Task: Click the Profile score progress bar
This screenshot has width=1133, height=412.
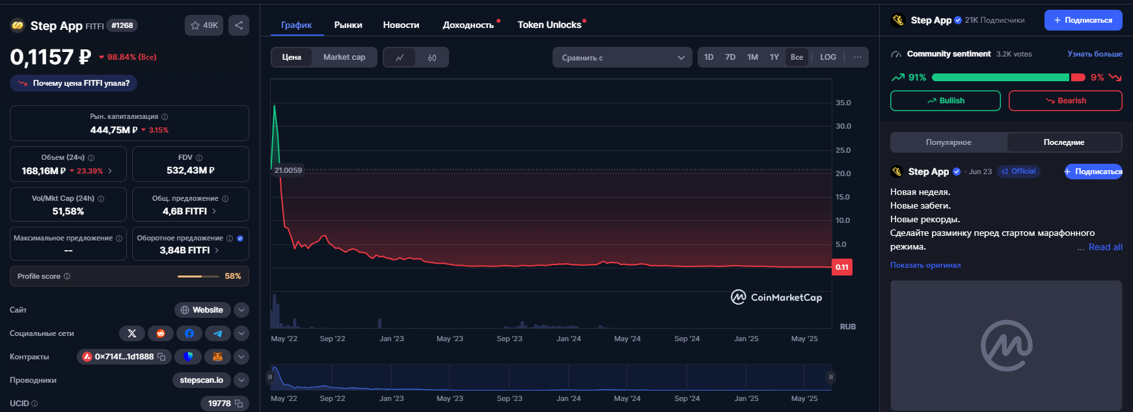Action: point(198,276)
